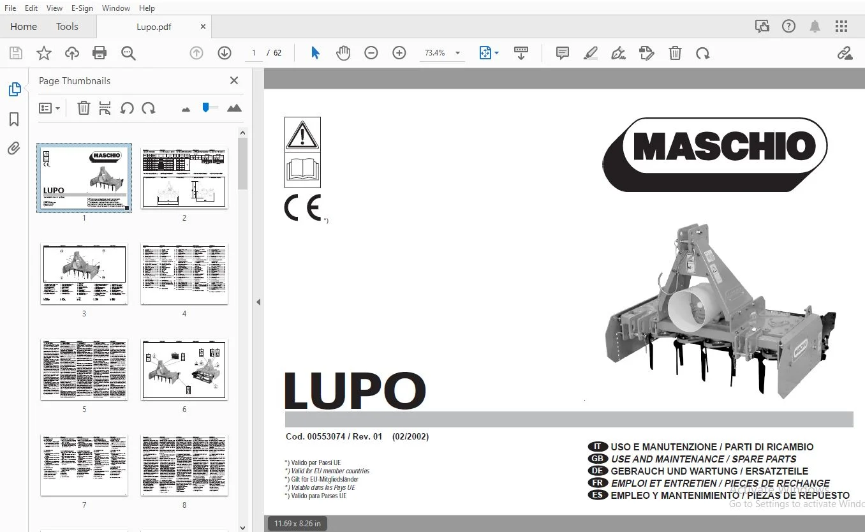This screenshot has width=865, height=532.
Task: Open the find text search tool
Action: coord(128,53)
